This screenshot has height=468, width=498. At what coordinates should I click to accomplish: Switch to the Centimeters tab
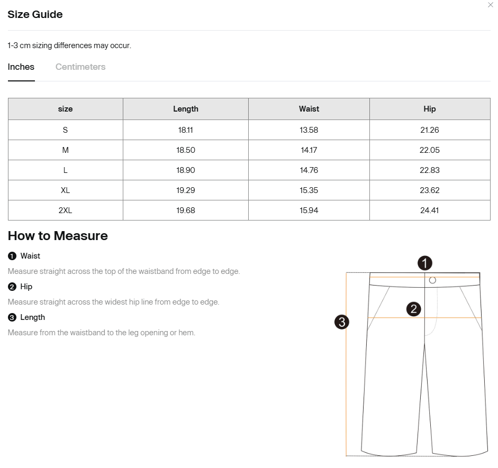(x=80, y=67)
